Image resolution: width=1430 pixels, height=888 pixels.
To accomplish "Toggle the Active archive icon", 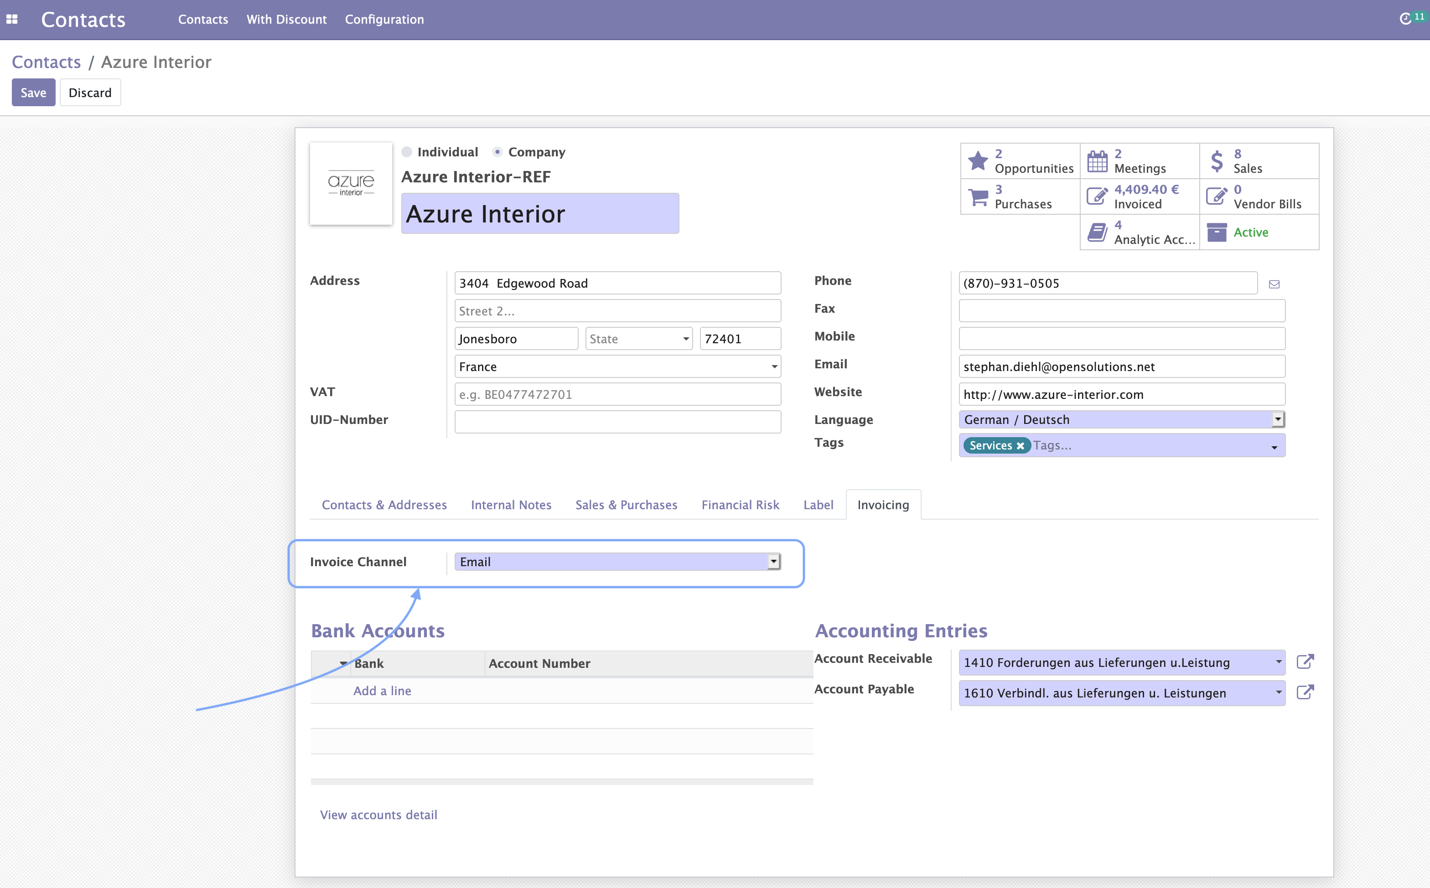I will [1216, 232].
